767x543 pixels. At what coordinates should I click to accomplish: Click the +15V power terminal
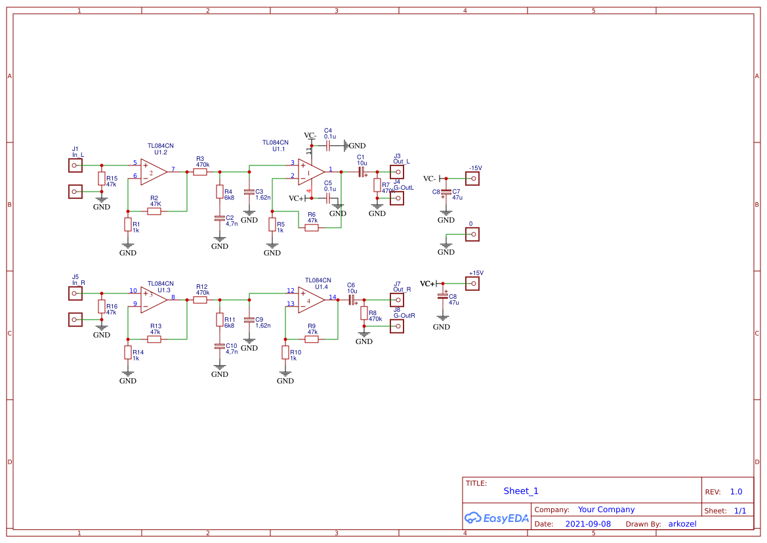point(472,284)
